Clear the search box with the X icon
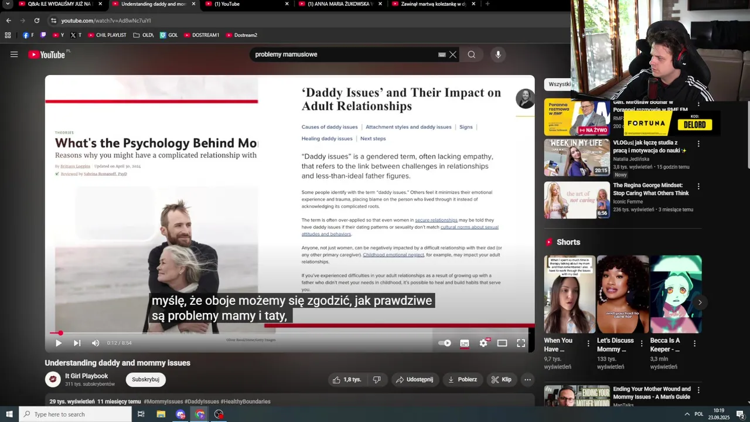 coord(453,55)
